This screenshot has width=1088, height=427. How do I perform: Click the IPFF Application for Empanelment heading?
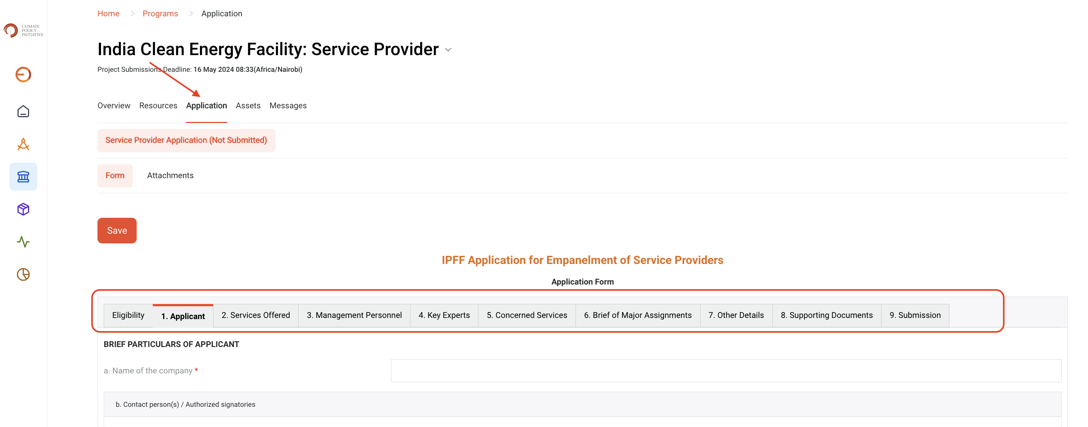582,260
